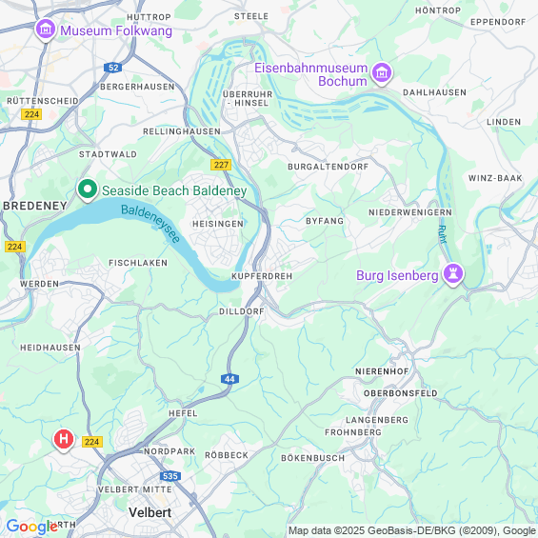Select the Kupferdreh district label
The width and height of the screenshot is (538, 538).
262,276
